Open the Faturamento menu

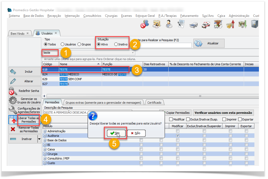click(189, 16)
